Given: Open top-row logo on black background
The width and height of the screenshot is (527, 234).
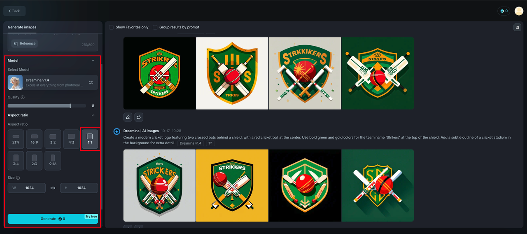Looking at the screenshot, I should 159,73.
